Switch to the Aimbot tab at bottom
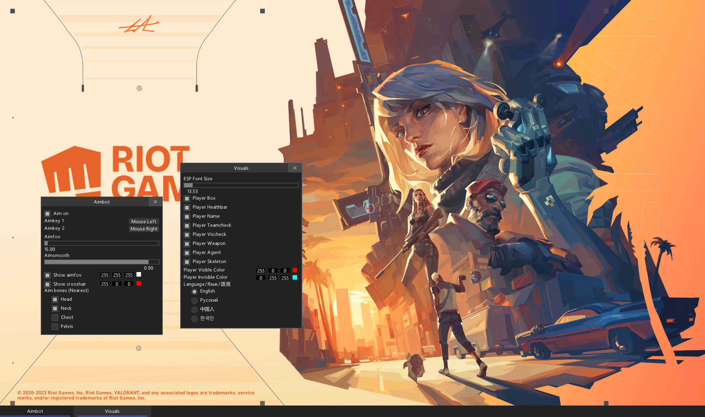Screen dimensions: 705x417 pos(35,411)
